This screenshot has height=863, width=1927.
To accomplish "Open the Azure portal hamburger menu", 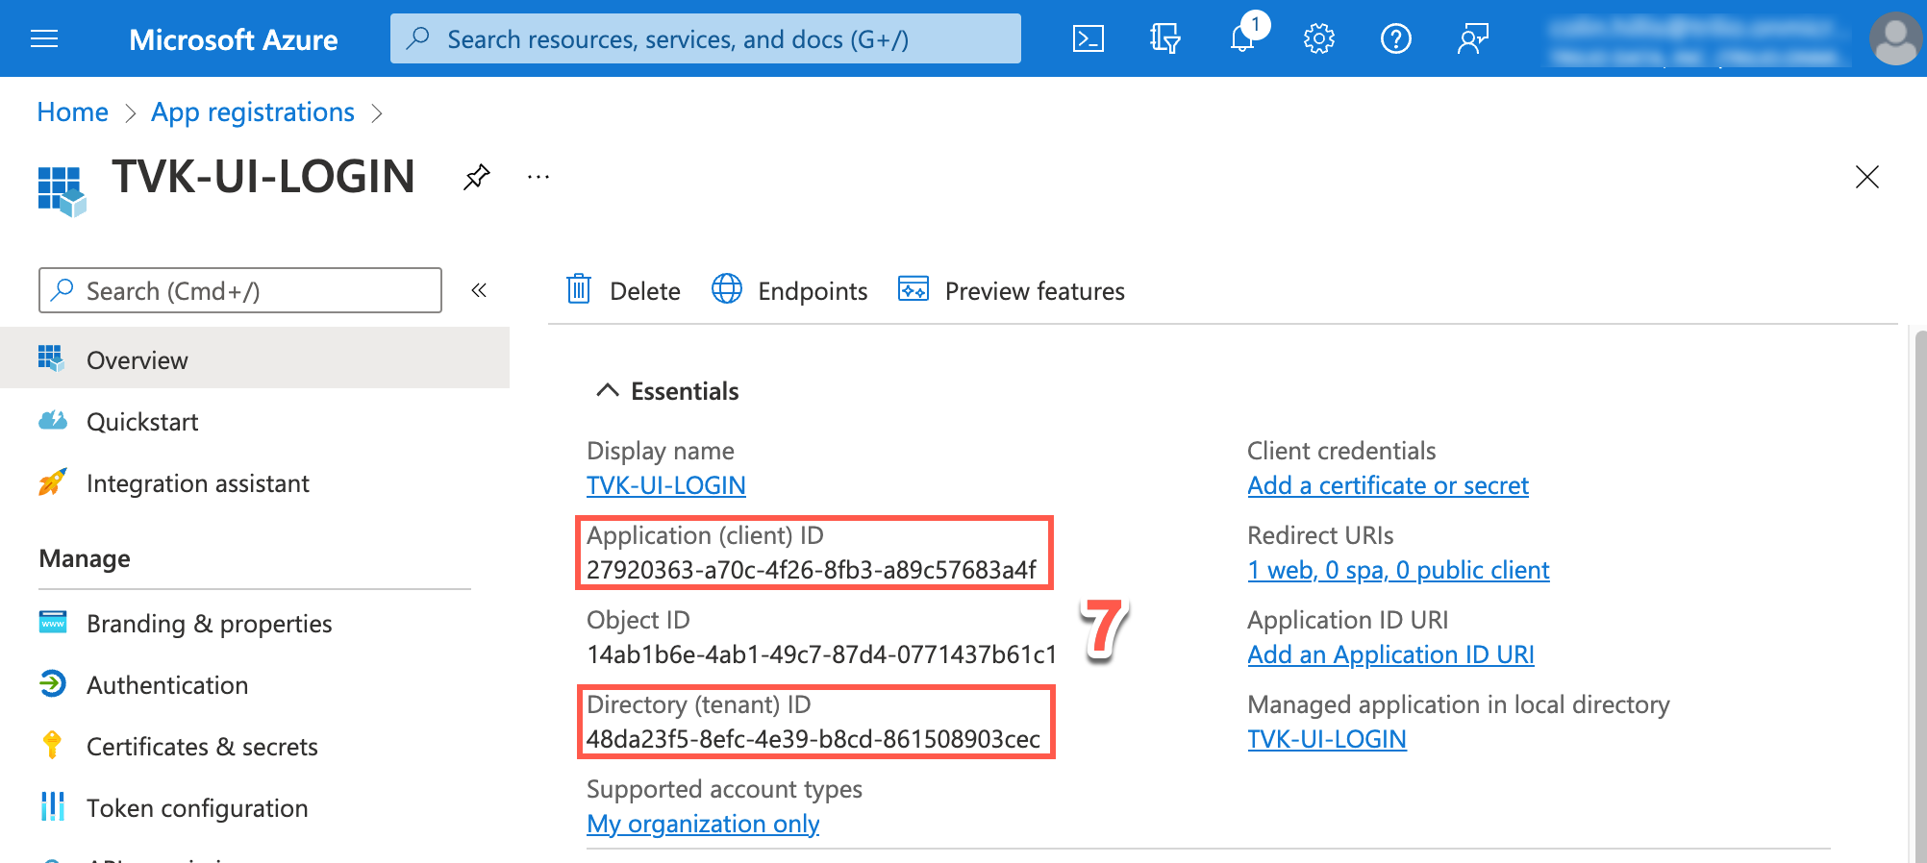I will click(44, 38).
